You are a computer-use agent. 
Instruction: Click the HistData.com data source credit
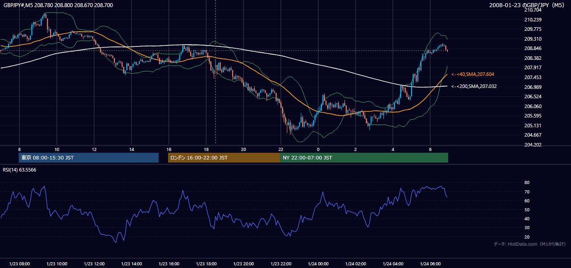tap(529, 244)
